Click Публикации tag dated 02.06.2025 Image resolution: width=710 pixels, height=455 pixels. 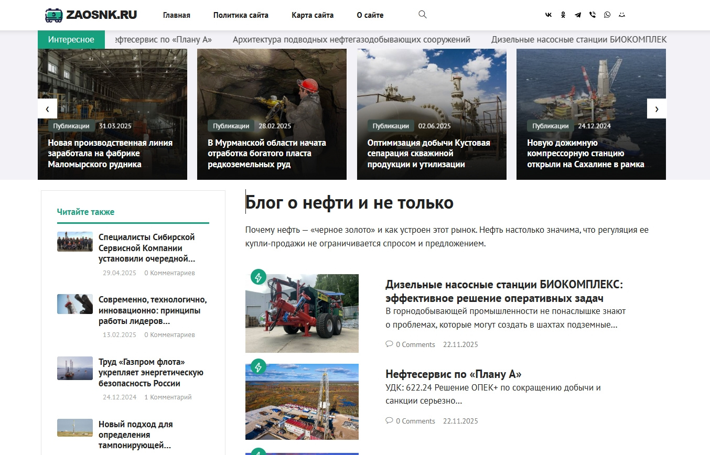(x=391, y=126)
